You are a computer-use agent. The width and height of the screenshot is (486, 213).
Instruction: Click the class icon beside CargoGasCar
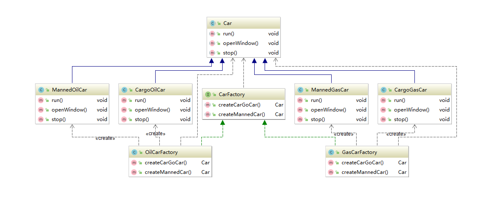coord(383,90)
